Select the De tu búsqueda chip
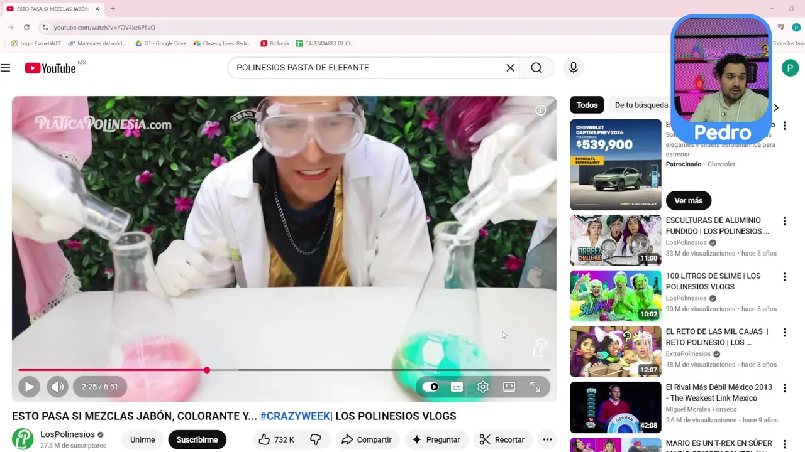Image resolution: width=805 pixels, height=452 pixels. 641,105
